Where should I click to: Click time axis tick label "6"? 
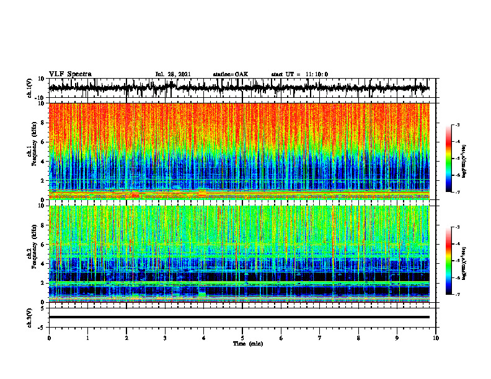[x=281, y=338]
